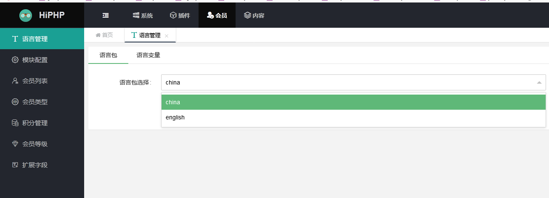Select the 会员 tab in the top navigation

(217, 16)
